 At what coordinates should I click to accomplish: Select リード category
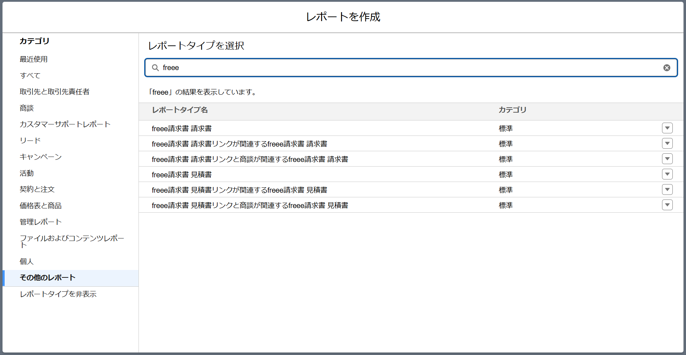coord(30,140)
